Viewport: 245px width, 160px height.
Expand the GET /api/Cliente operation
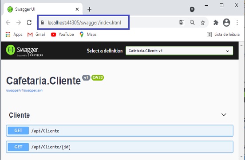point(120,131)
